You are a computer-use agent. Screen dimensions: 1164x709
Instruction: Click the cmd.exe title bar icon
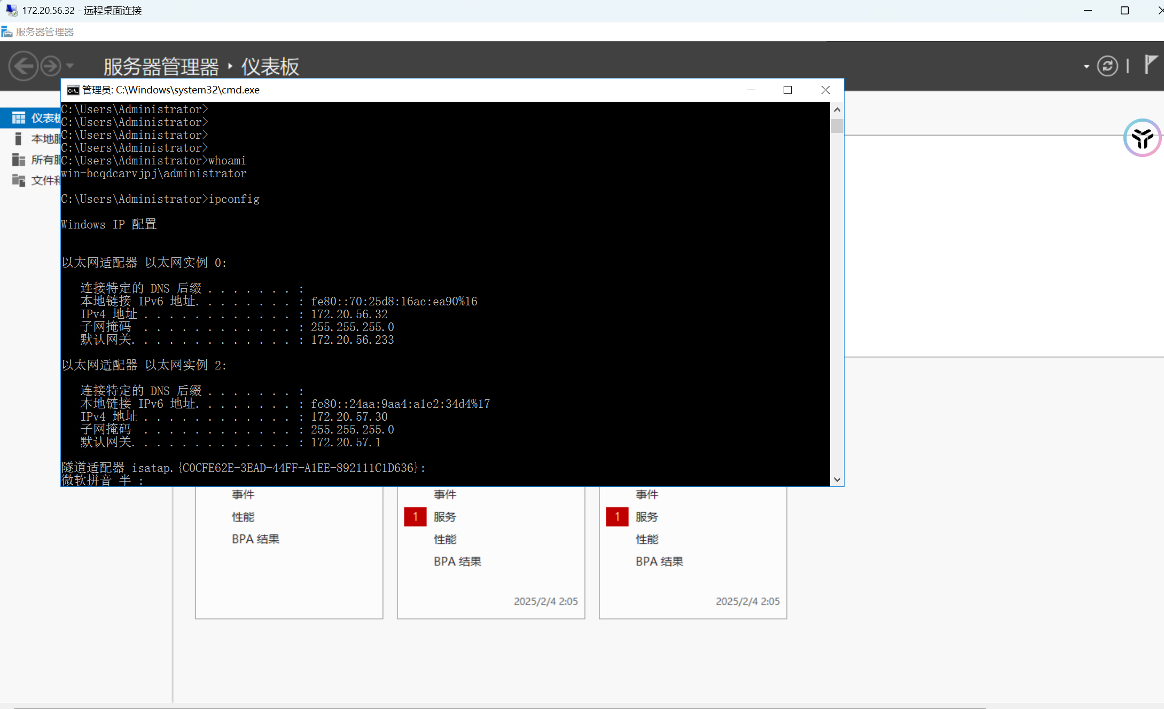(x=73, y=90)
